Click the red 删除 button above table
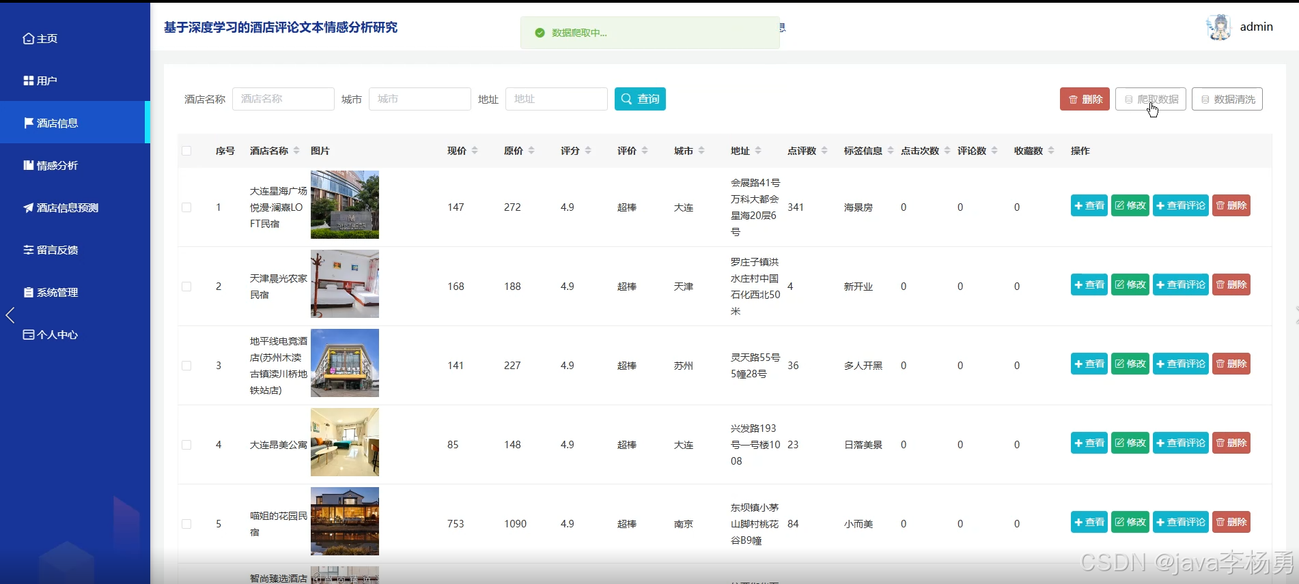Screen dimensions: 1299x584 (x=1085, y=99)
